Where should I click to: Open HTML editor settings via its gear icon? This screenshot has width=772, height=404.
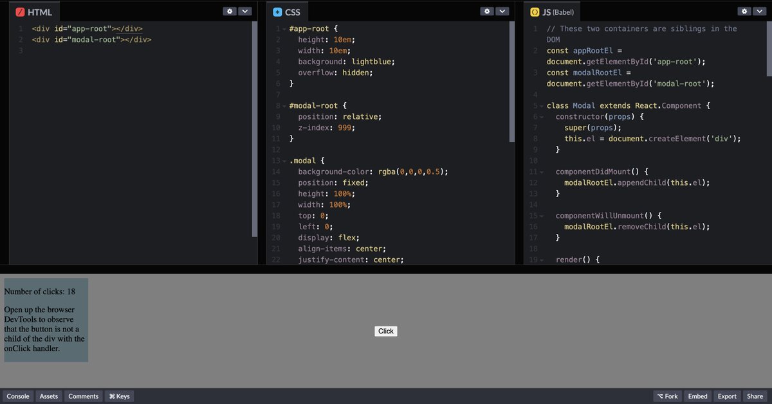coord(230,11)
